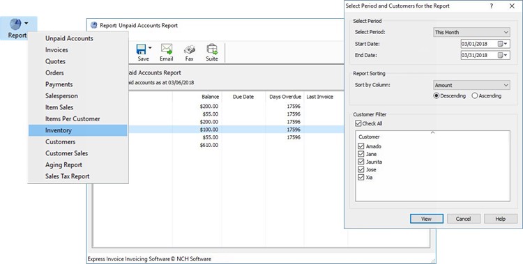This screenshot has height=264, width=523.
Task: Select Sales Tax Report menu item
Action: 77,176
